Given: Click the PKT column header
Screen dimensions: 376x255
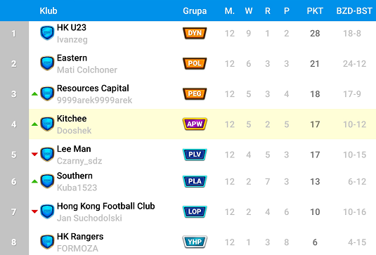Looking at the screenshot, I should (x=315, y=11).
